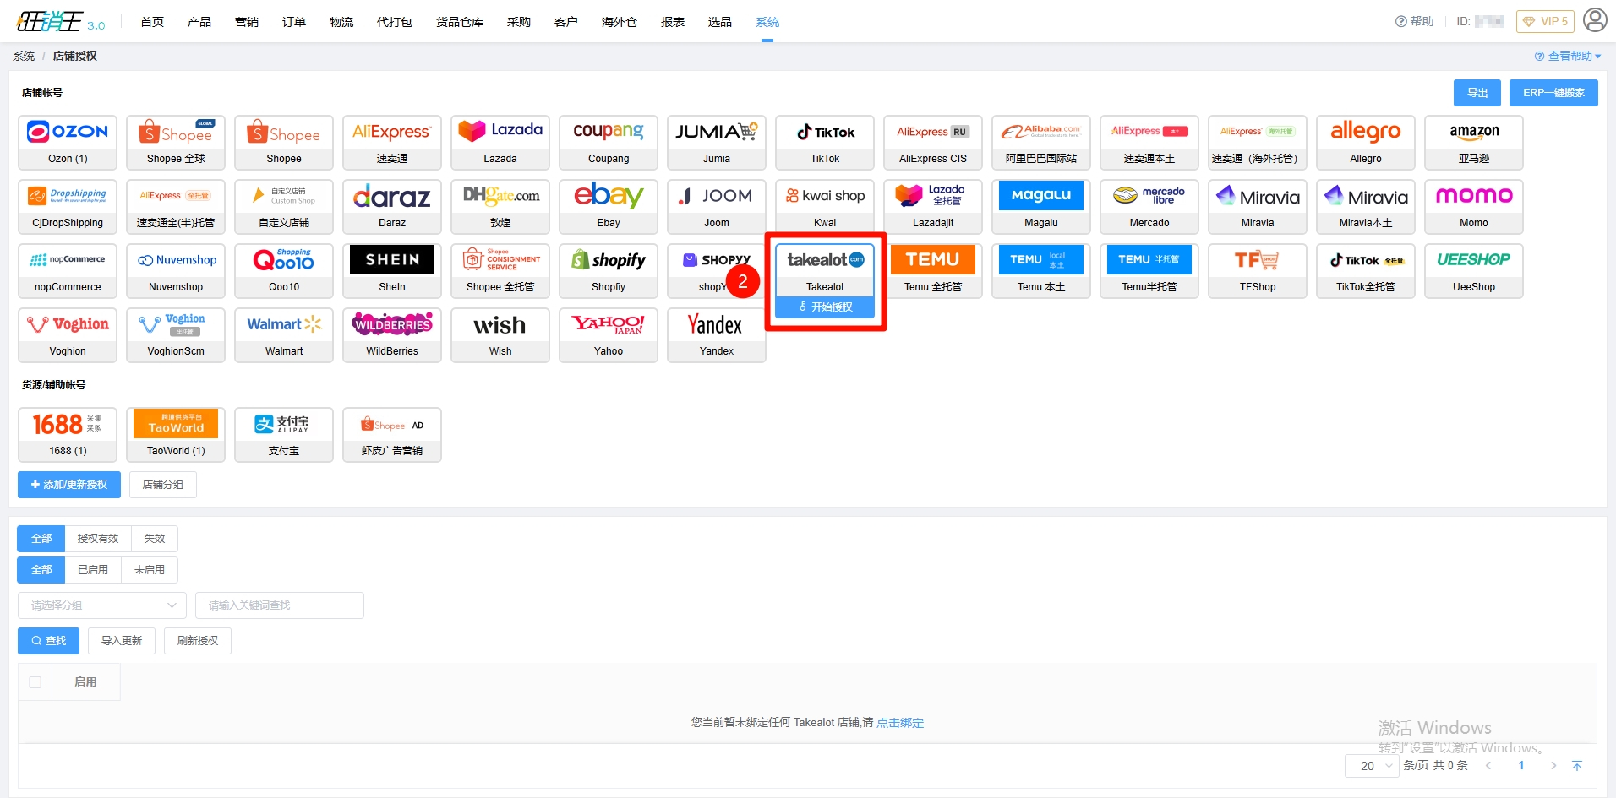
Task: Select the CjDropShipping tile
Action: [x=68, y=207]
